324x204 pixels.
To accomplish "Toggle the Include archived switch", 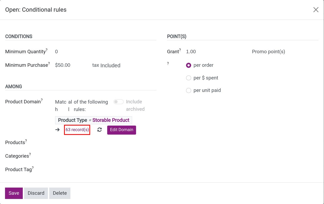I will click(x=119, y=102).
